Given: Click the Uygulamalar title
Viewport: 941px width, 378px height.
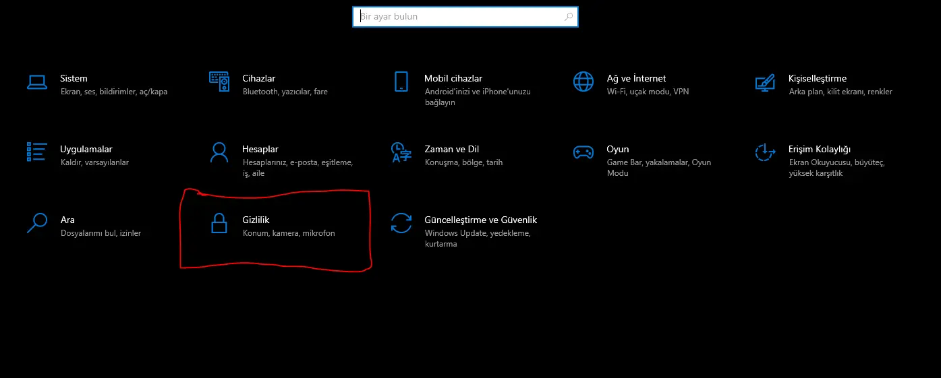Looking at the screenshot, I should (x=86, y=149).
